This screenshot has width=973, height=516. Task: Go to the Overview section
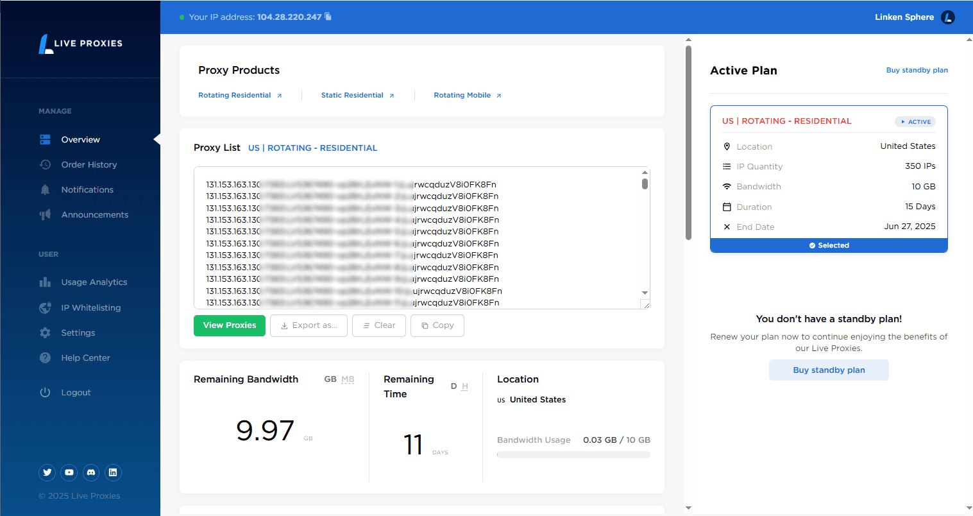click(x=80, y=139)
